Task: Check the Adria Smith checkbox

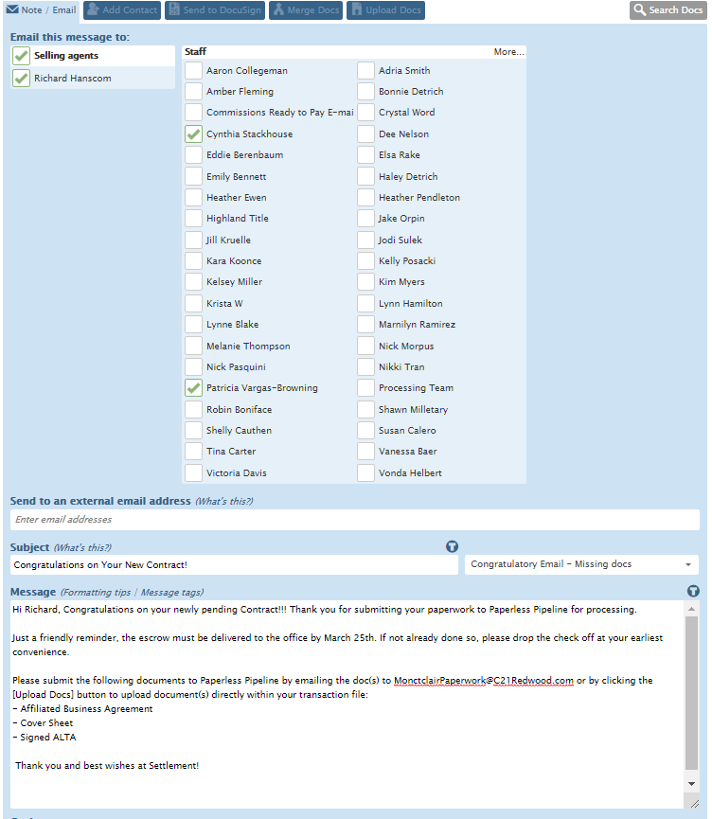Action: click(x=365, y=70)
